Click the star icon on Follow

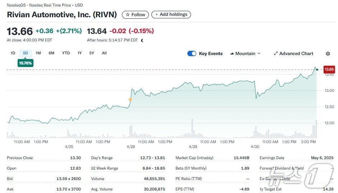128,15
